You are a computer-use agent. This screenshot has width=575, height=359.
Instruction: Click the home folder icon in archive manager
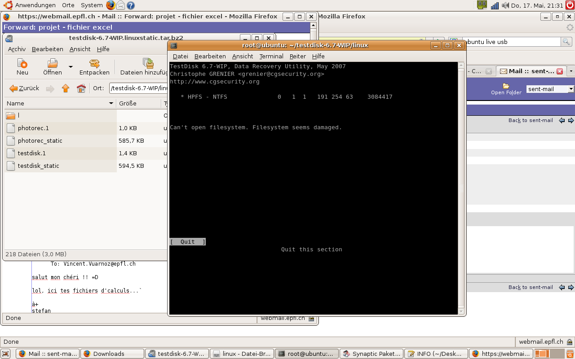point(81,88)
